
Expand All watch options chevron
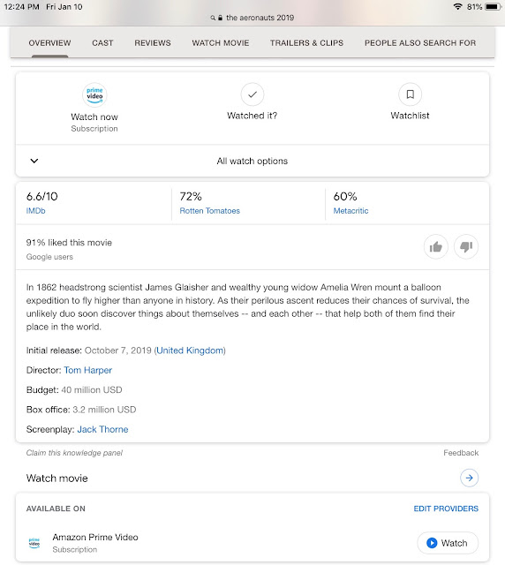coord(34,161)
